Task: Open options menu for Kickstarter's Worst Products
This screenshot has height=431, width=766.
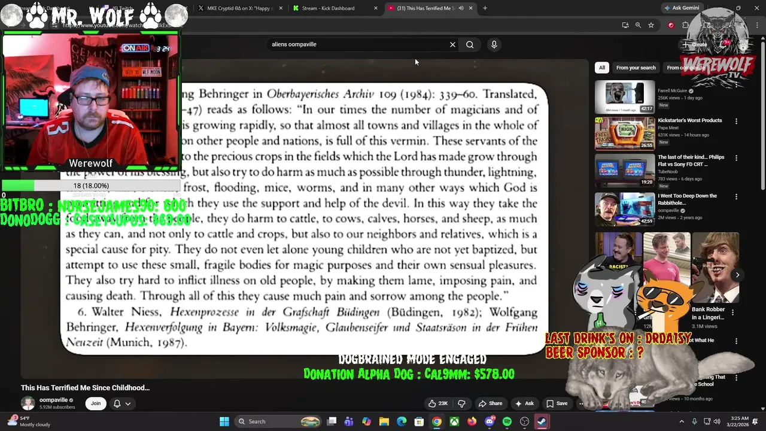Action: coord(736,121)
